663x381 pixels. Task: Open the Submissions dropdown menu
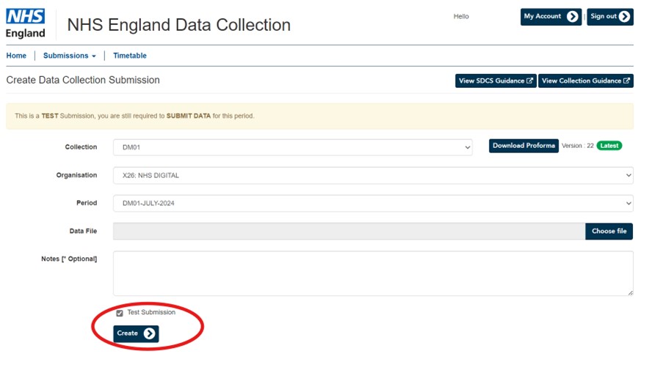coord(69,56)
